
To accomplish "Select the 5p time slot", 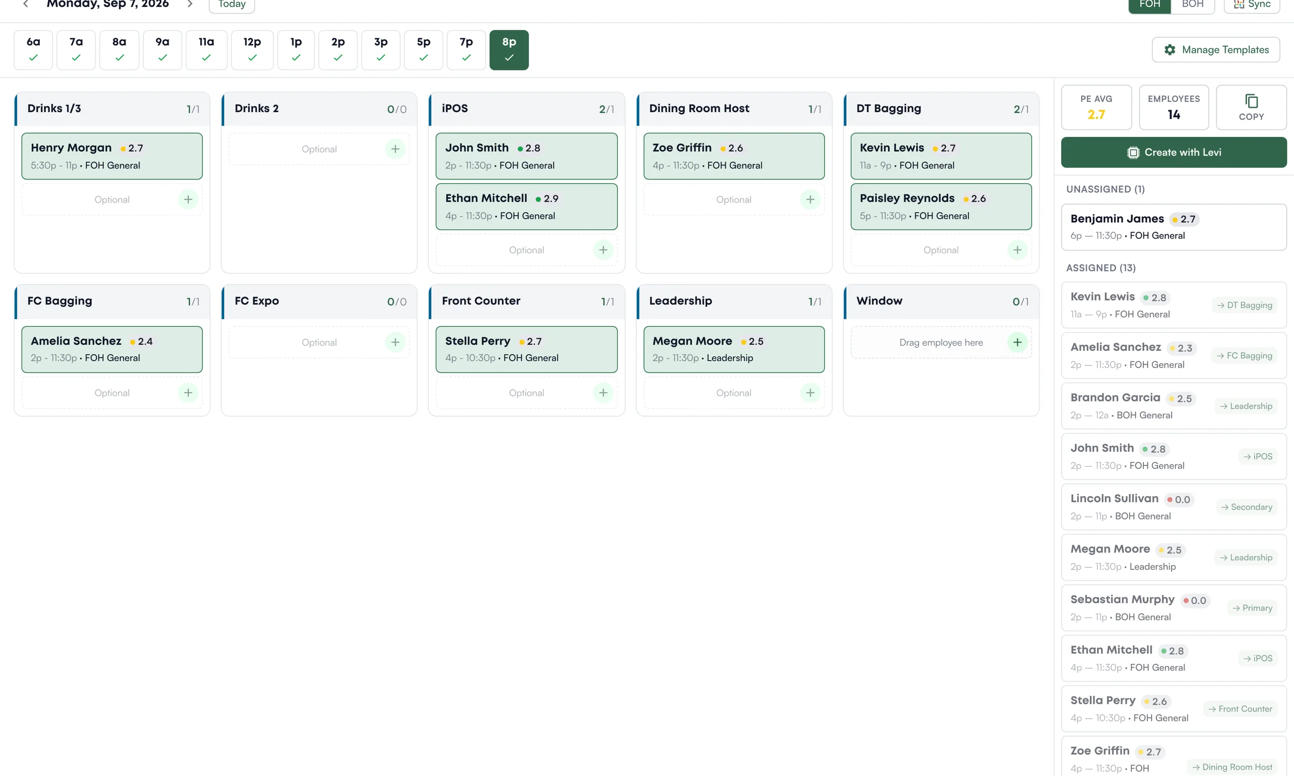I will coord(424,50).
